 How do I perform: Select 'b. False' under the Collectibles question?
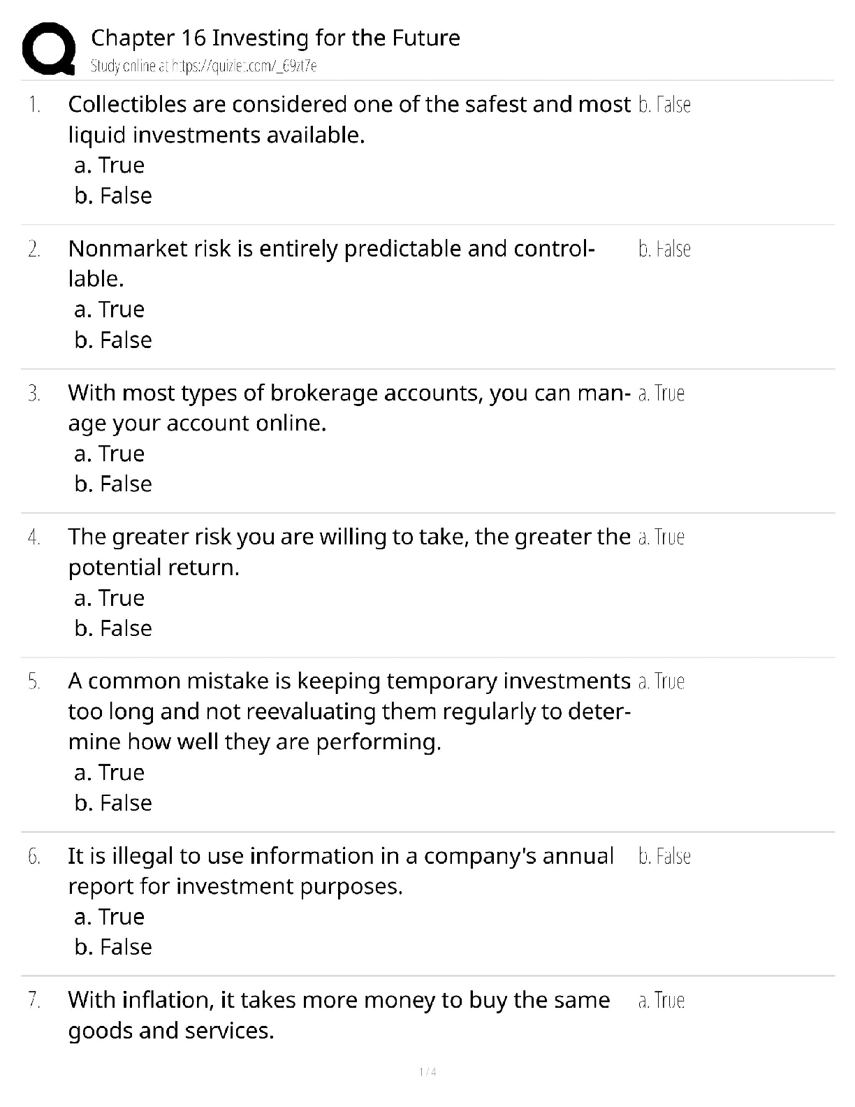click(x=113, y=196)
